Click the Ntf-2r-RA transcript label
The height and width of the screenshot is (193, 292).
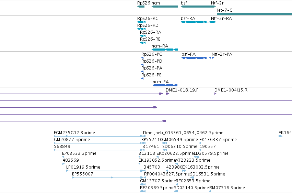pyautogui.click(x=221, y=19)
